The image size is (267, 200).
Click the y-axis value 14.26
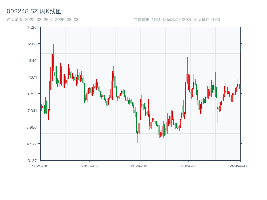coord(32,27)
